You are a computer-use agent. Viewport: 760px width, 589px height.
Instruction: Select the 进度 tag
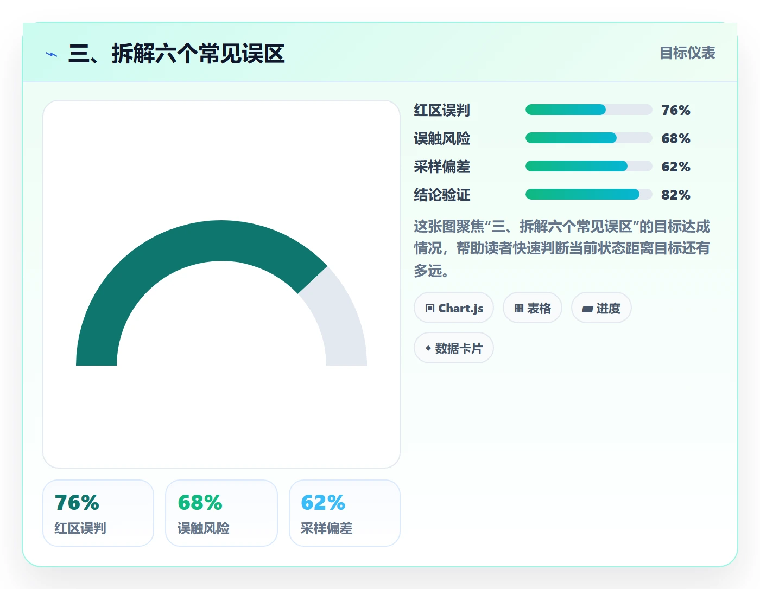coord(601,308)
